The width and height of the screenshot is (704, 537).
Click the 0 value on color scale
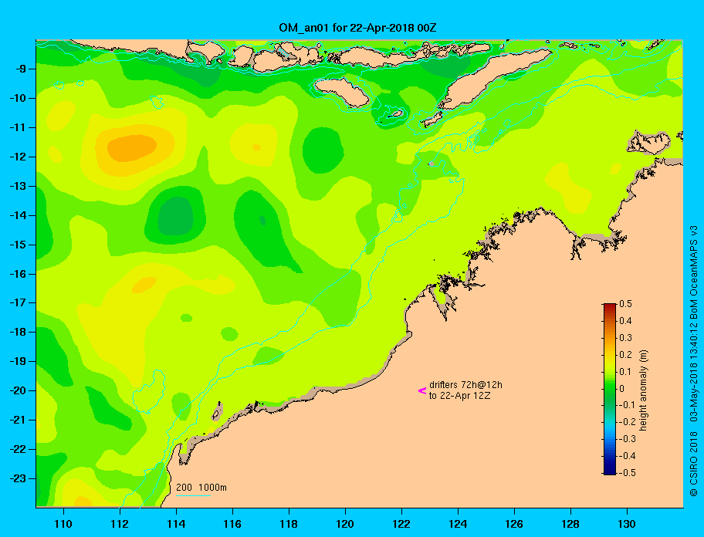click(622, 389)
